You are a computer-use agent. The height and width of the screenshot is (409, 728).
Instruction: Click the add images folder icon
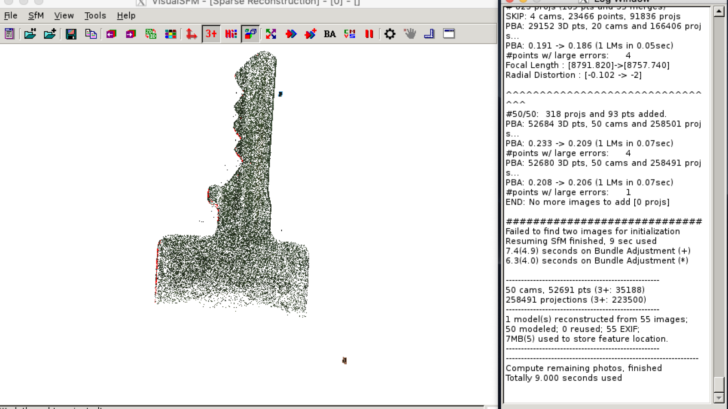tap(50, 34)
